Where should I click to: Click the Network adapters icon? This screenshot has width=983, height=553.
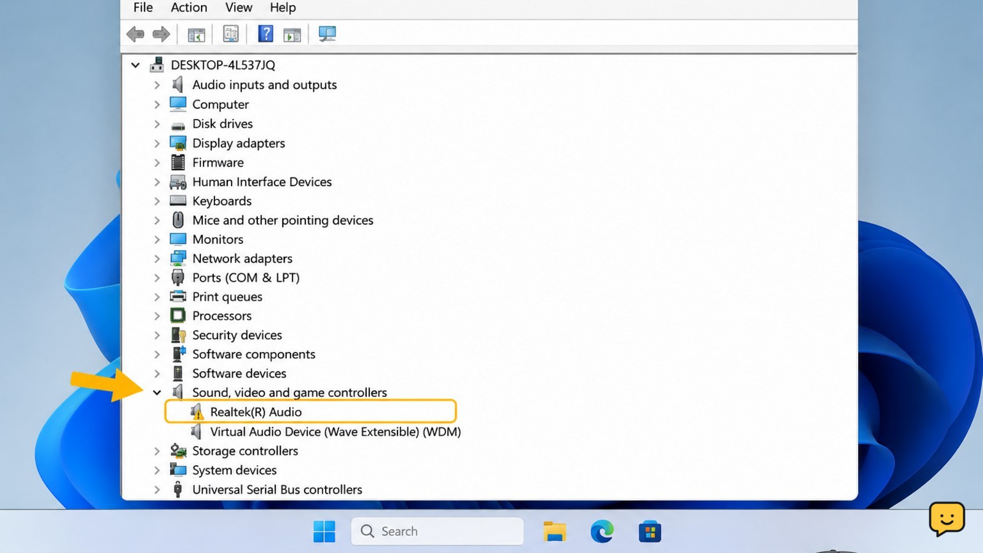[x=178, y=258]
